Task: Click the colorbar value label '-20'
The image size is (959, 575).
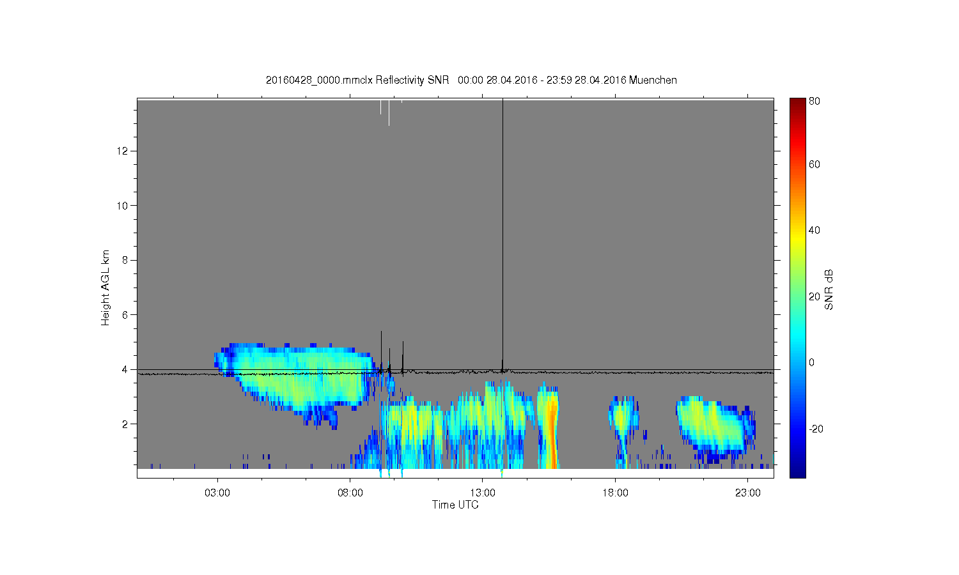Action: click(816, 429)
